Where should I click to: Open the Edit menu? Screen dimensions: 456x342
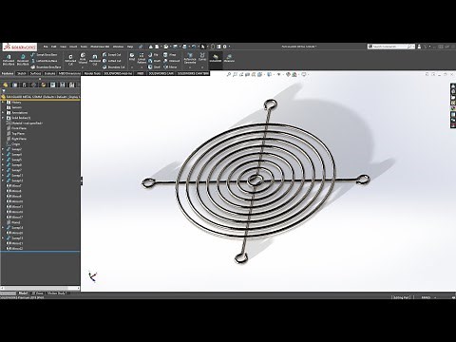54,47
